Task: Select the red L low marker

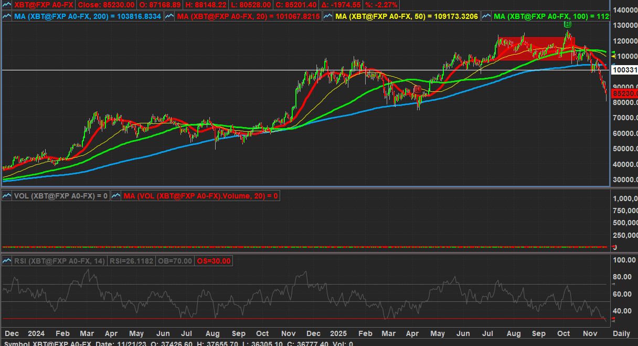Action: pyautogui.click(x=417, y=90)
